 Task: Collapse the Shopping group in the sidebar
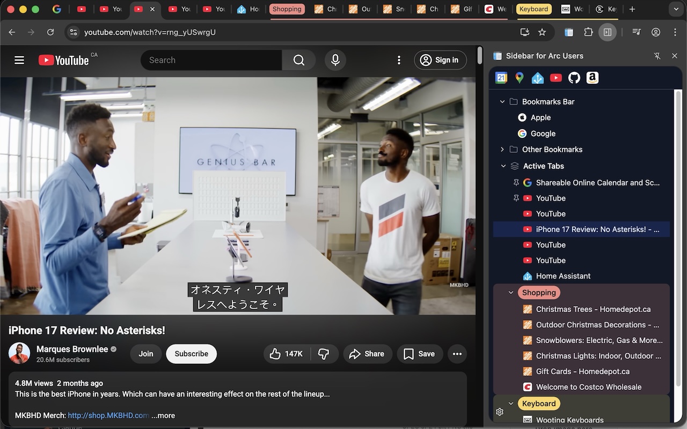coord(511,293)
